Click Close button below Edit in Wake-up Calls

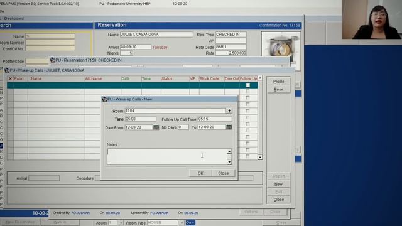tap(278, 200)
